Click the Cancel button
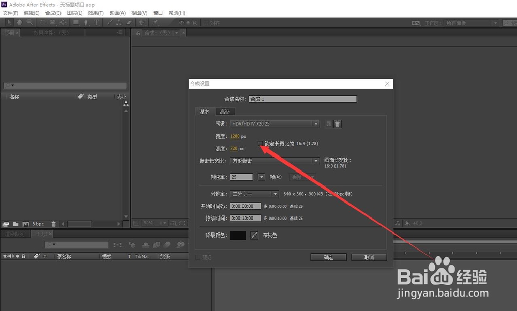The image size is (517, 311). point(369,257)
